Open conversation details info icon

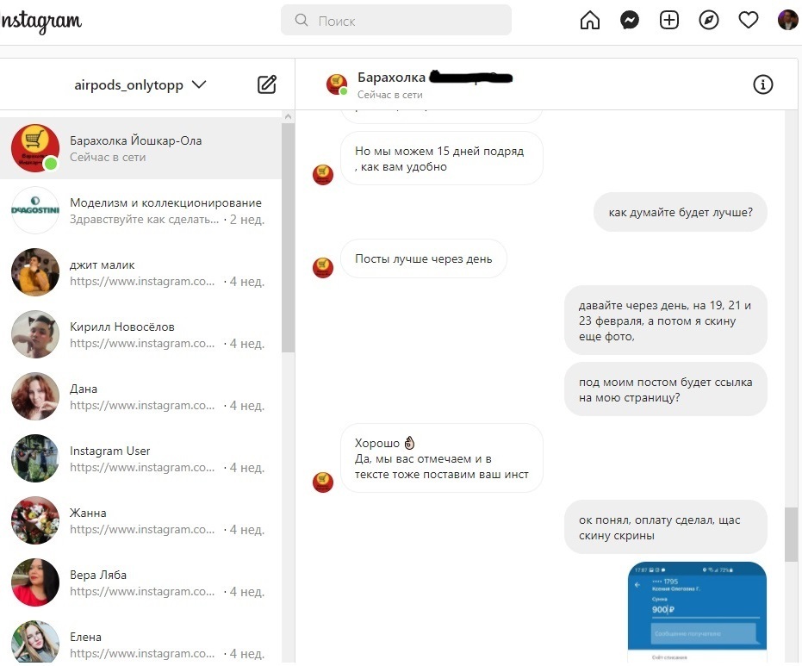tap(762, 84)
